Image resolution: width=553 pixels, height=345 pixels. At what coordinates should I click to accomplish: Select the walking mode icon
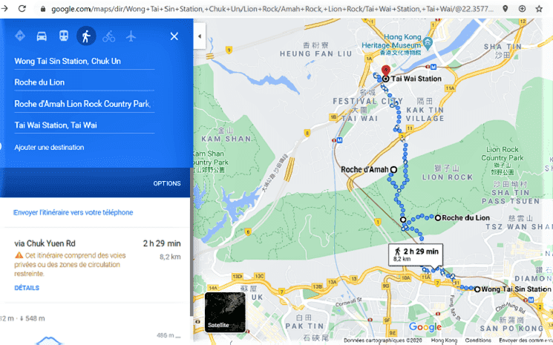click(x=86, y=36)
